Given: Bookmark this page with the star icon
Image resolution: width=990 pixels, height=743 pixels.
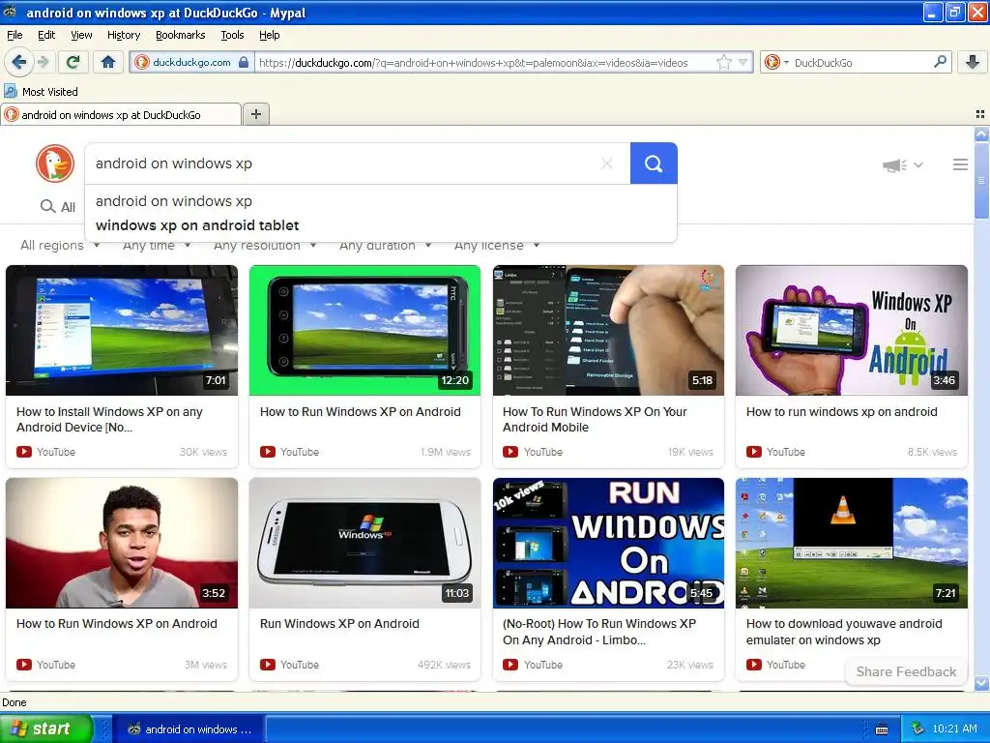Looking at the screenshot, I should (724, 63).
